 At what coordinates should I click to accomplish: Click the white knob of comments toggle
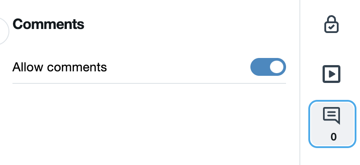tap(277, 67)
